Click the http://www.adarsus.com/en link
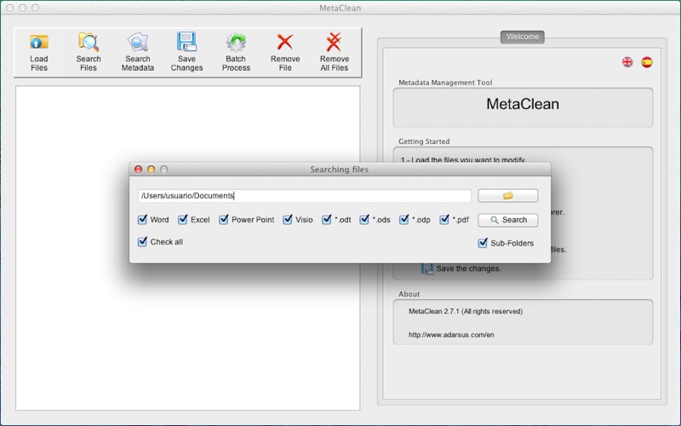681x426 pixels. pos(451,335)
